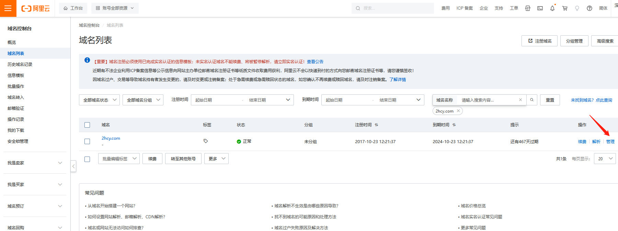
Task: Click the bottom 续费 batch button
Action: [152, 159]
